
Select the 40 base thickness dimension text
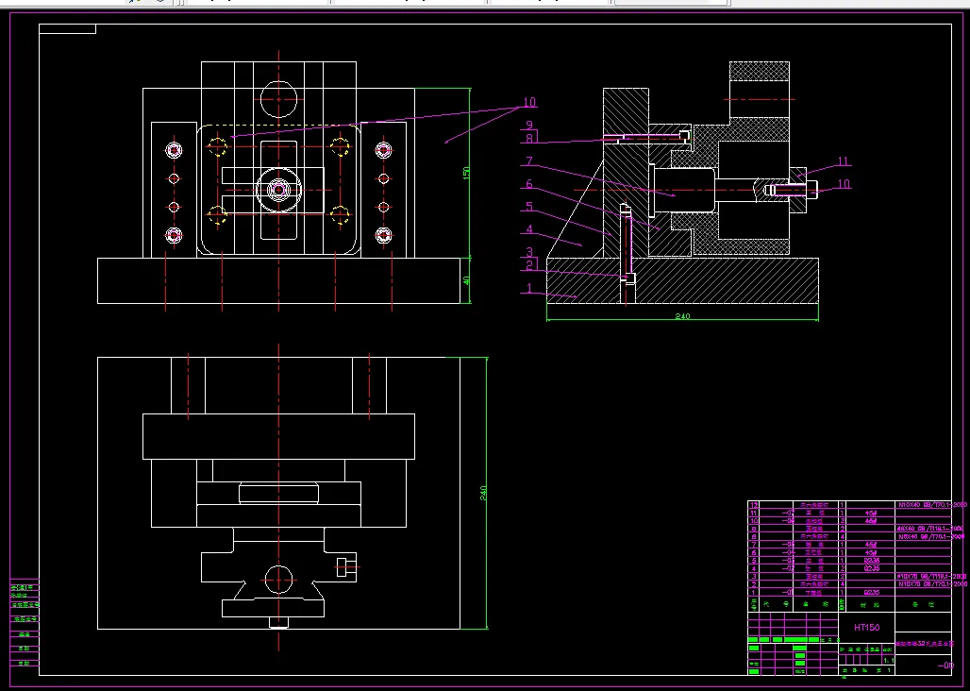point(467,280)
